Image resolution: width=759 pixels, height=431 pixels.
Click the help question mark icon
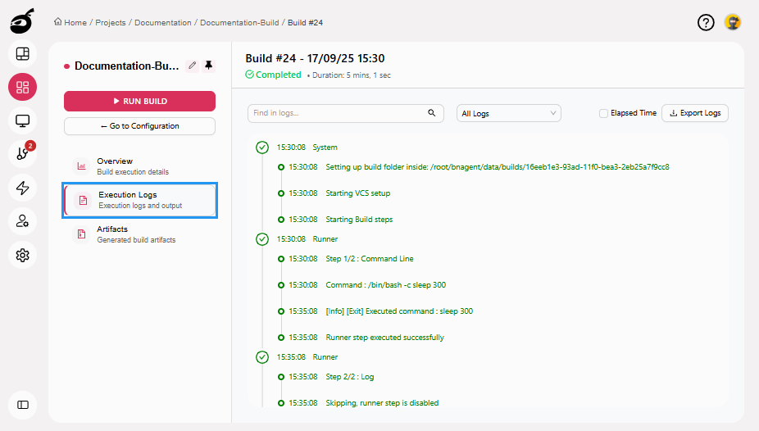(x=706, y=22)
